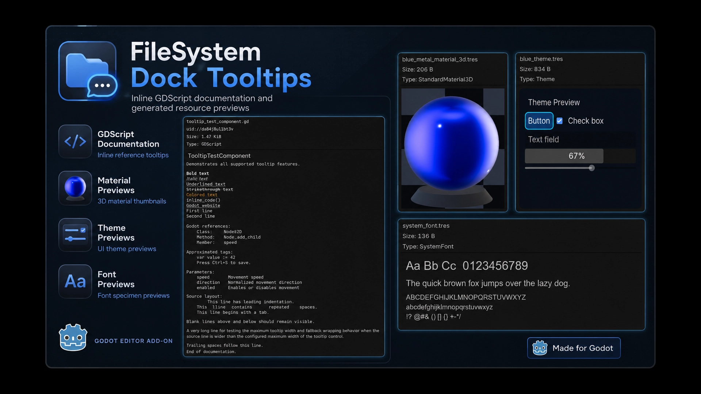Click the inline_code() text
The height and width of the screenshot is (394, 701).
tap(203, 200)
